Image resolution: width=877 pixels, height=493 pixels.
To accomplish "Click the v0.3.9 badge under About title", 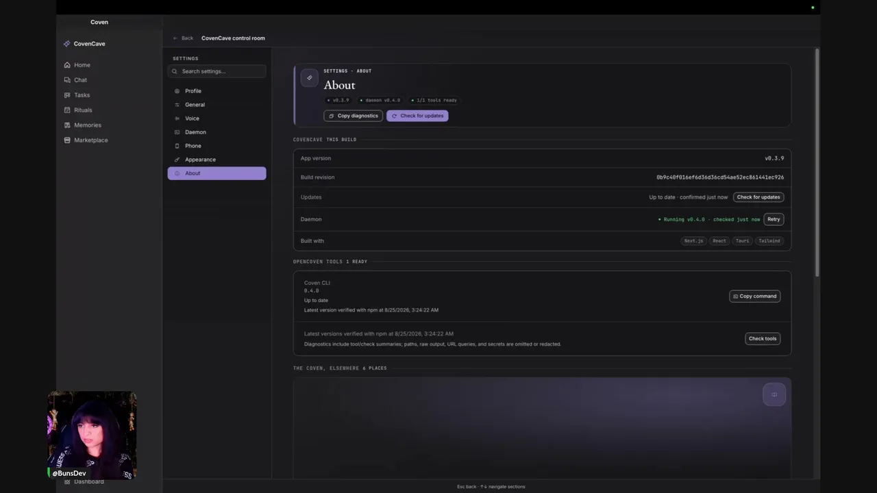I will pos(338,100).
